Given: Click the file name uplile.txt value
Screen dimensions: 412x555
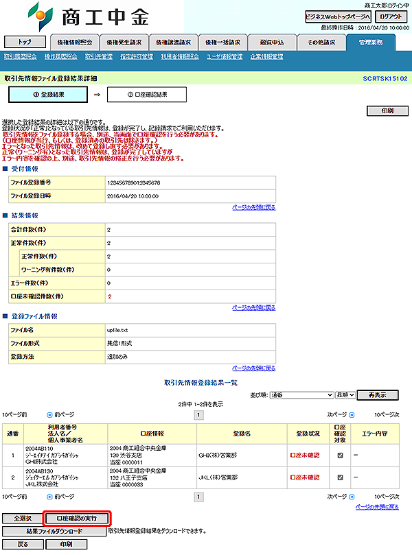Looking at the screenshot, I should tap(117, 330).
